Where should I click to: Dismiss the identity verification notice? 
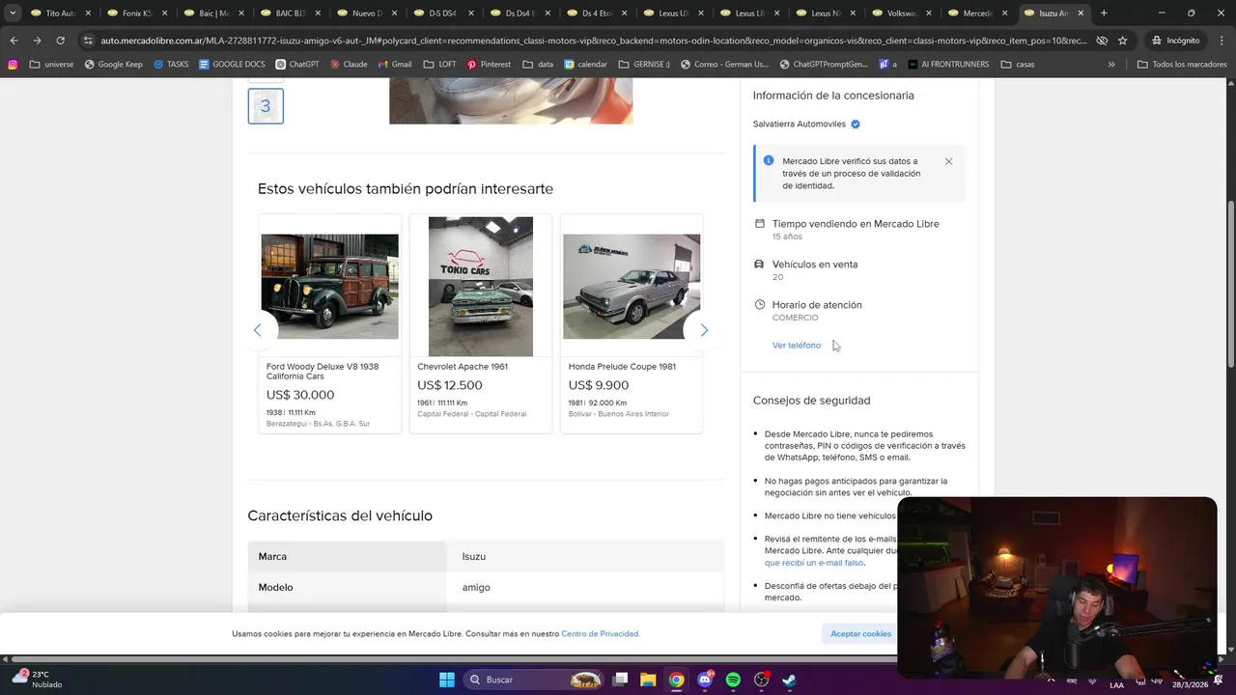point(948,161)
